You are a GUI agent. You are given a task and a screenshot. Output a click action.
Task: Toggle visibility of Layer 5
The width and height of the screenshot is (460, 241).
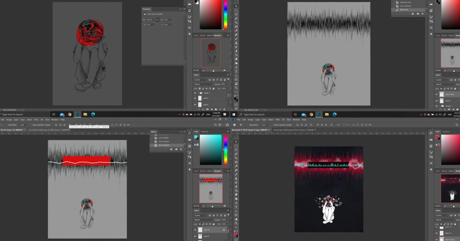[195, 98]
